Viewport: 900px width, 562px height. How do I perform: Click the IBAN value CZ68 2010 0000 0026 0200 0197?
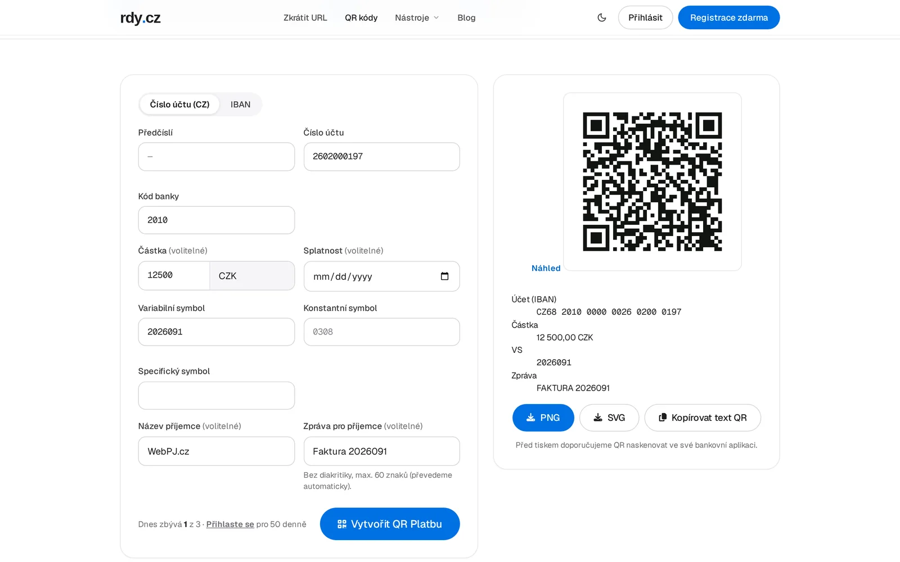coord(609,312)
